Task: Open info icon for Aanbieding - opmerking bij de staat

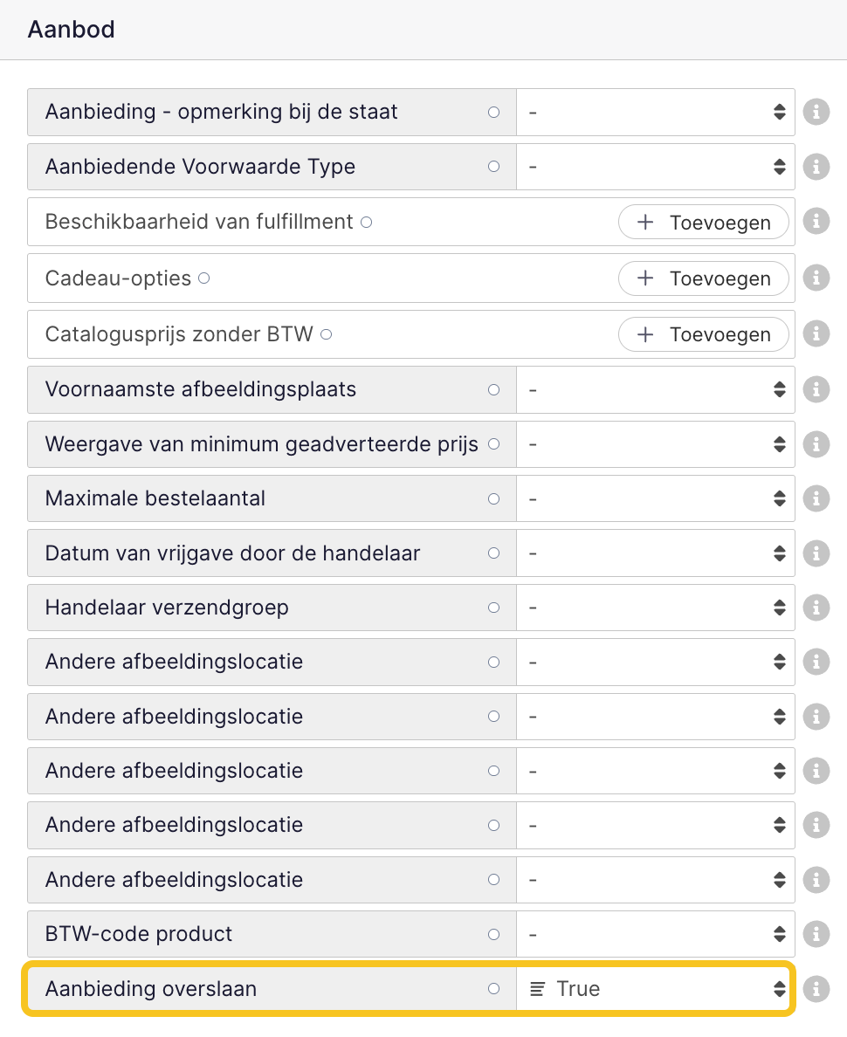Action: [816, 113]
